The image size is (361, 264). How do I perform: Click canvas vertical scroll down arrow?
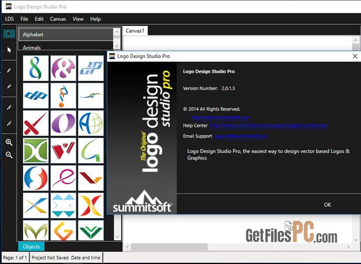click(x=356, y=240)
